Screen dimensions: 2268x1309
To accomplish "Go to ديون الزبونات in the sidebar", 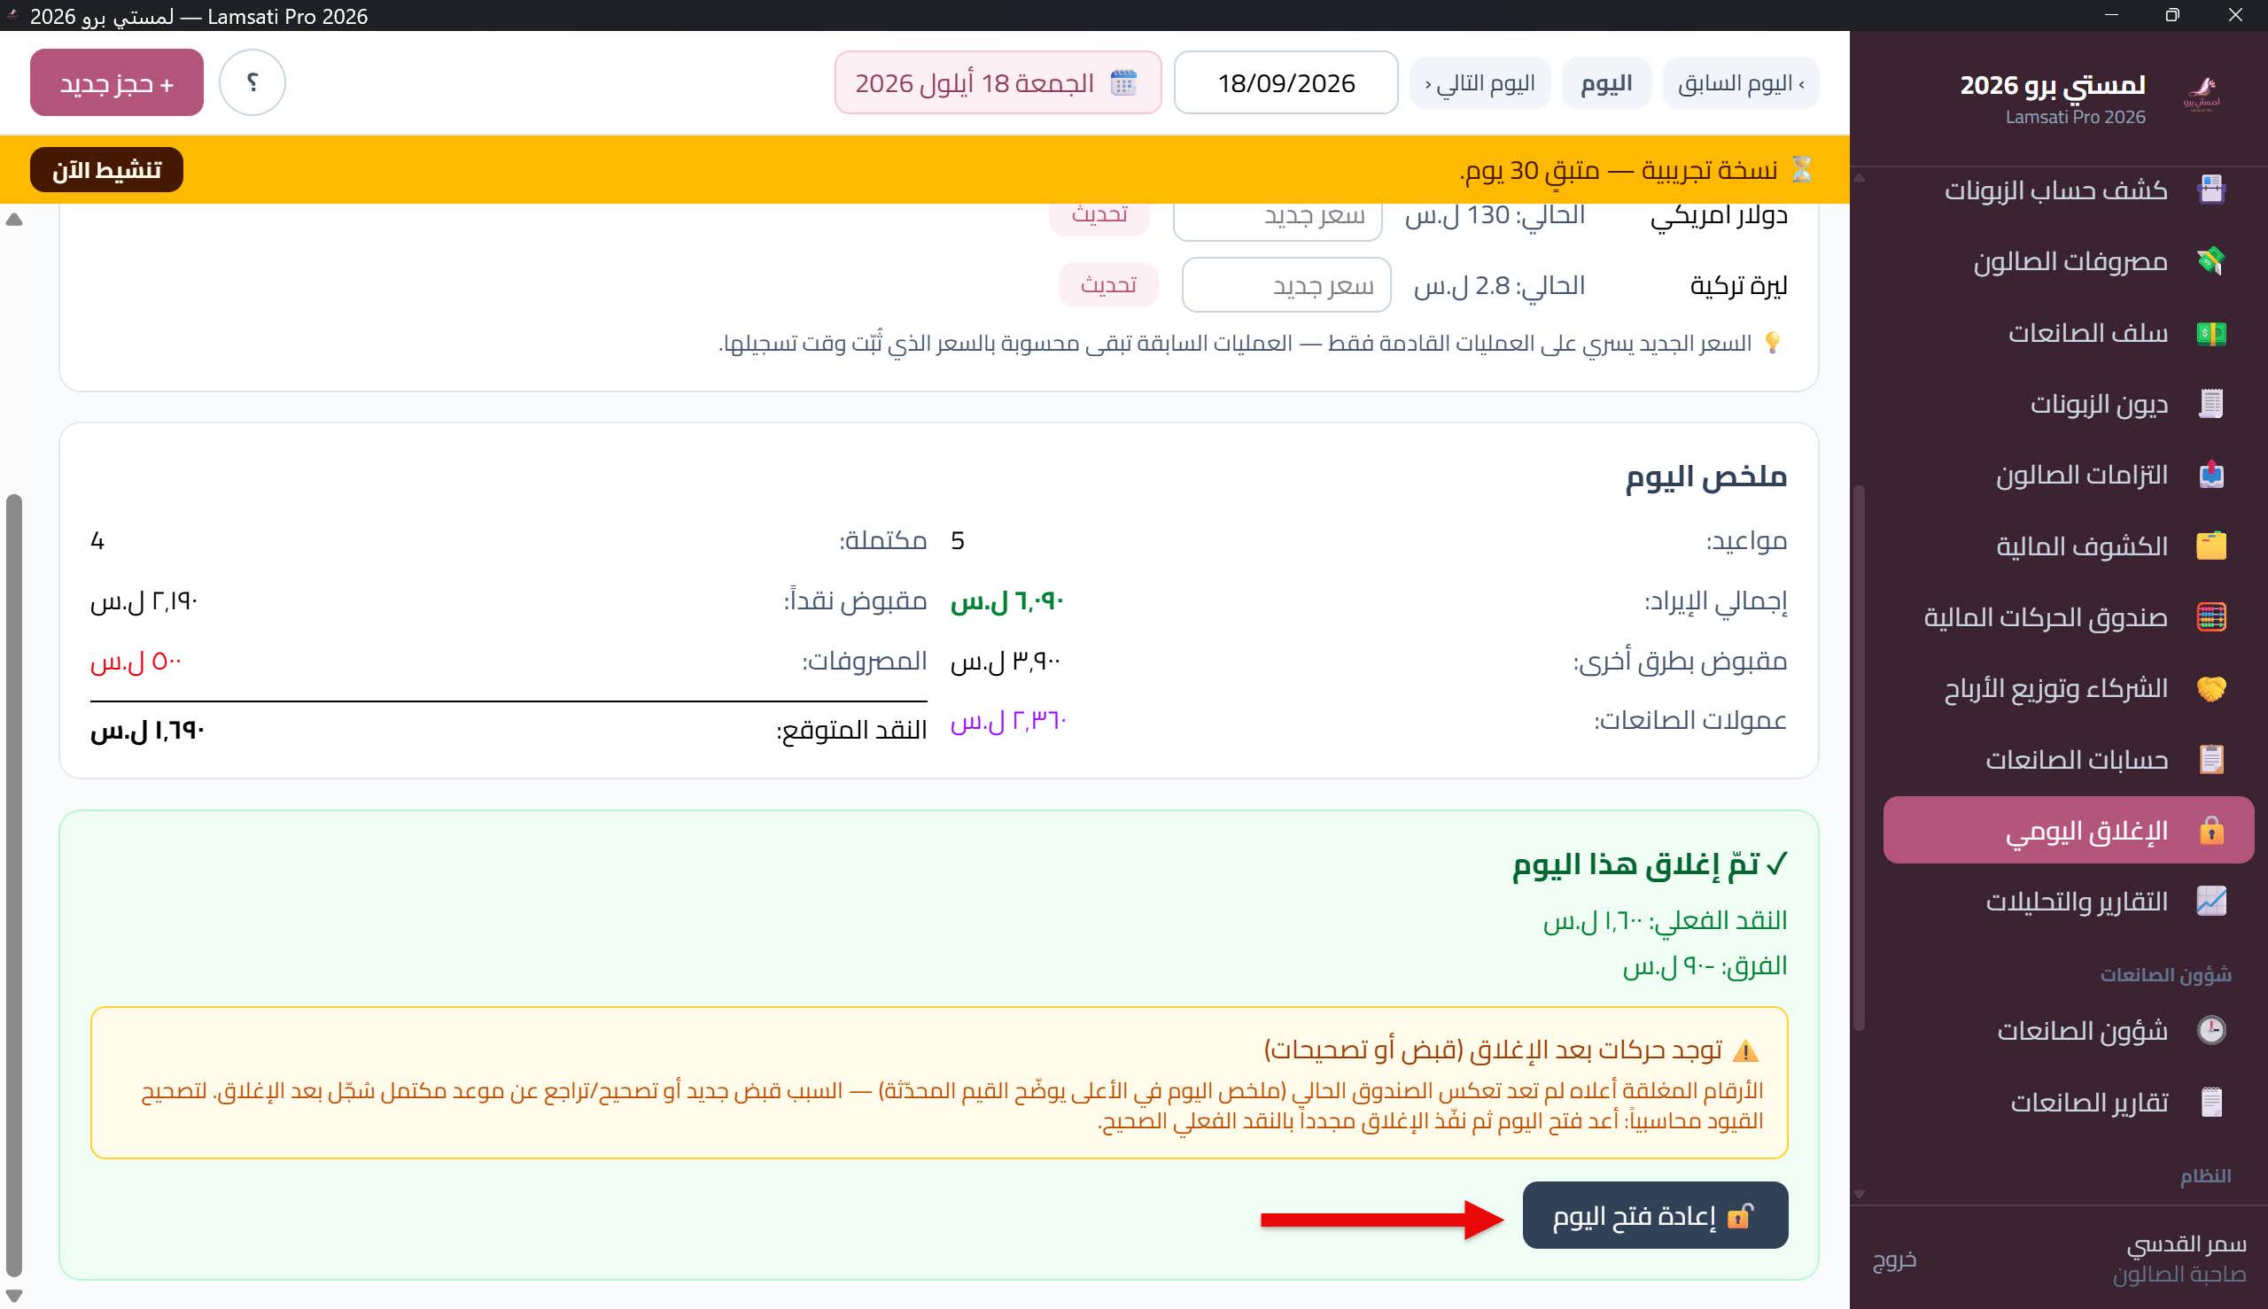I will (x=2069, y=404).
